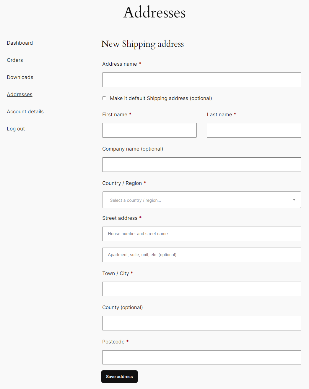Enable Make it default Shipping address checkbox
The width and height of the screenshot is (309, 389).
point(104,99)
